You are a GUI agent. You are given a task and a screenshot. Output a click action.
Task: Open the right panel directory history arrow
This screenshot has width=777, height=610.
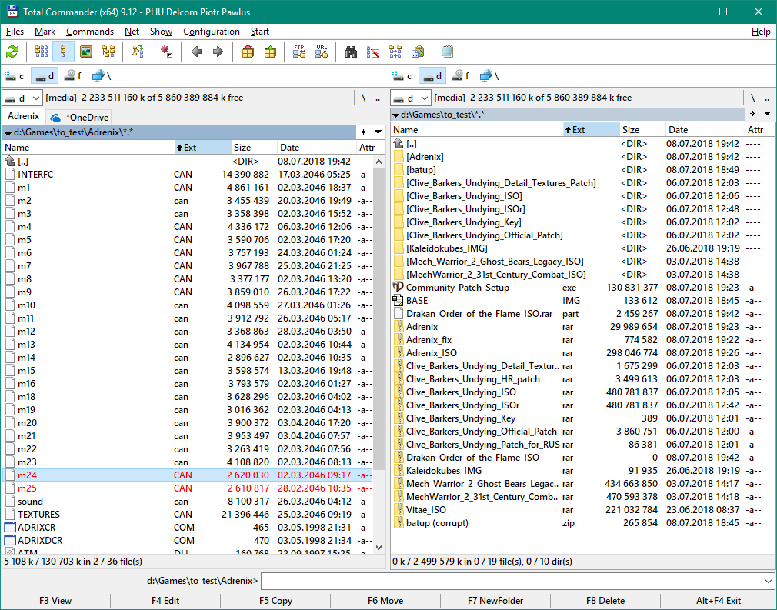[x=767, y=114]
